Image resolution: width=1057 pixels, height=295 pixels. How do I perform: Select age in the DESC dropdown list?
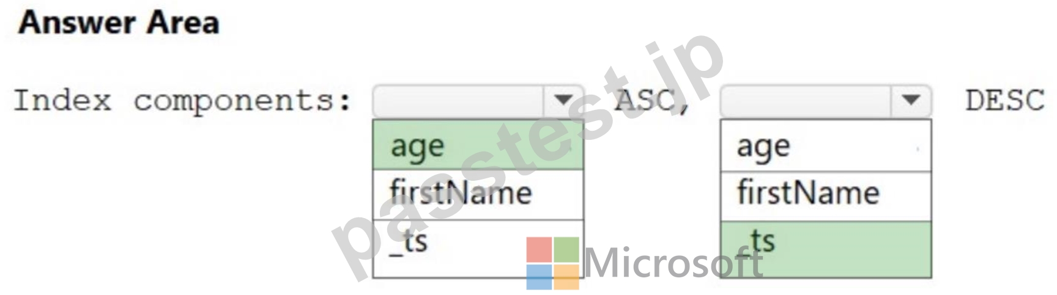point(826,145)
